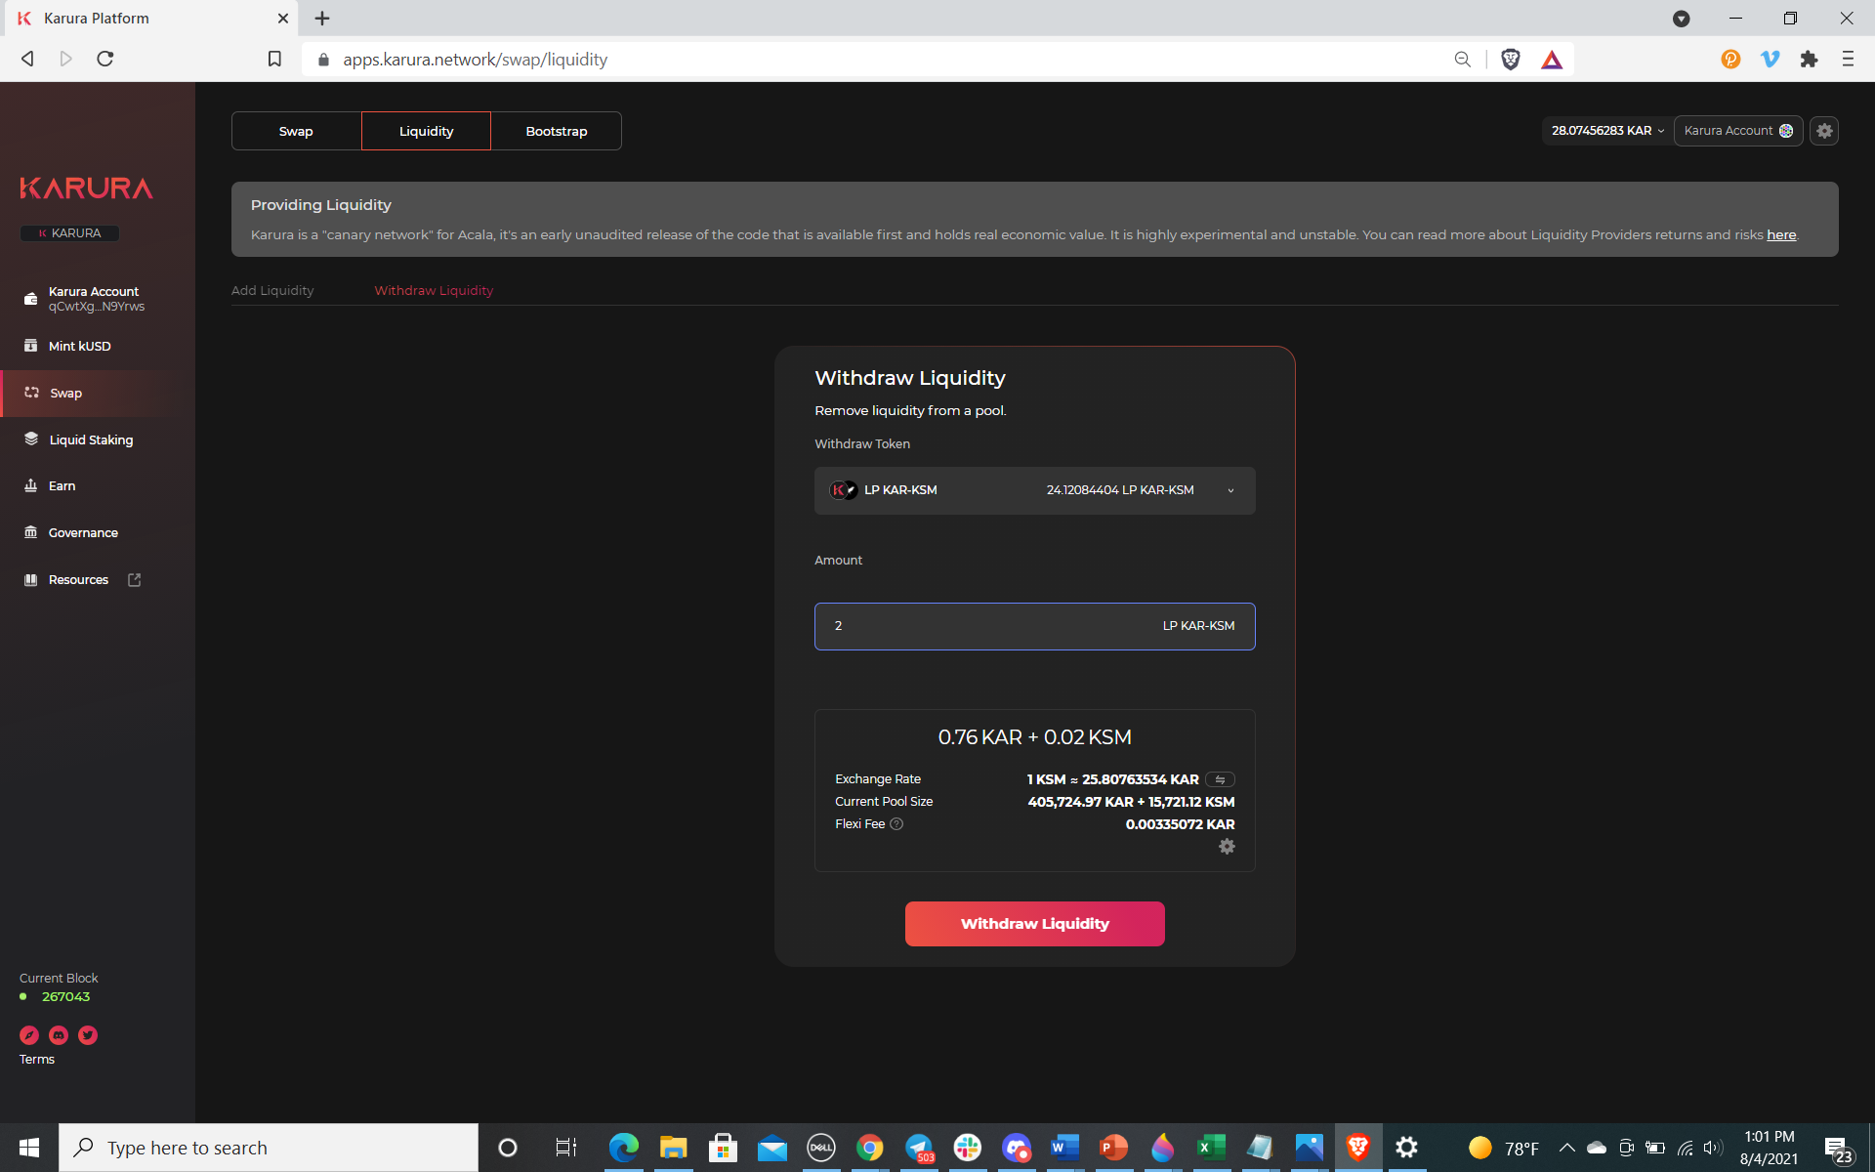Open Task View from the taskbar

pyautogui.click(x=565, y=1148)
